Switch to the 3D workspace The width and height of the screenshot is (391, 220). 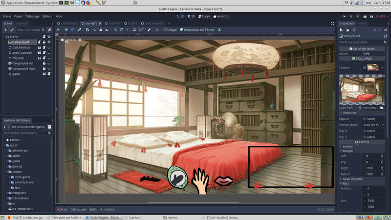tap(191, 17)
